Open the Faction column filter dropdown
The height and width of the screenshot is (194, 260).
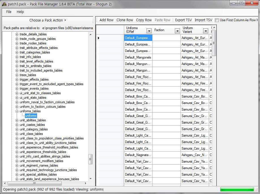pyautogui.click(x=177, y=31)
